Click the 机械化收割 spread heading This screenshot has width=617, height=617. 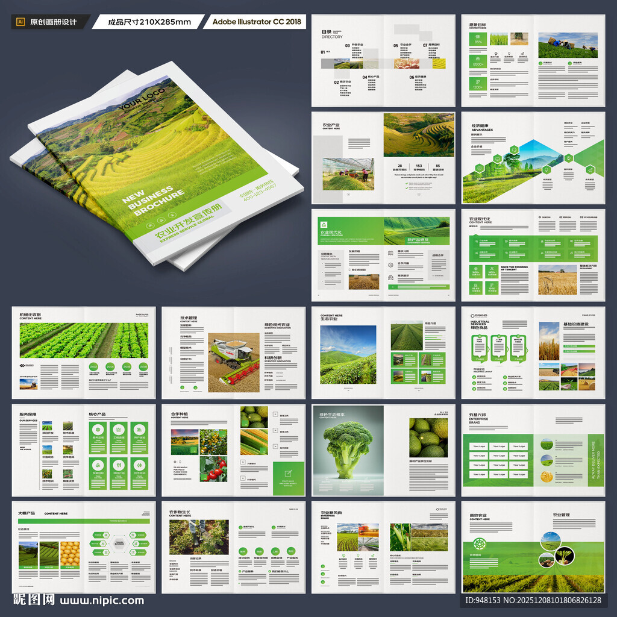click(x=30, y=316)
